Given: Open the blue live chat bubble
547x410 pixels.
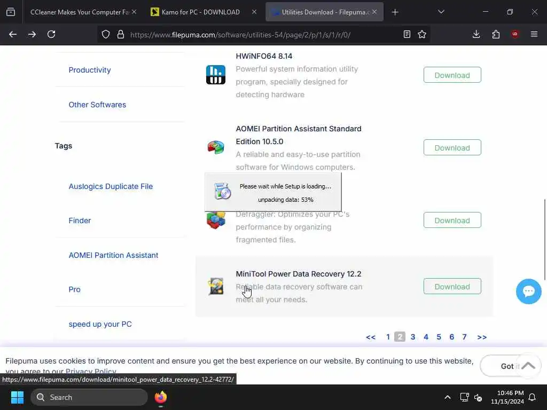Looking at the screenshot, I should point(528,291).
